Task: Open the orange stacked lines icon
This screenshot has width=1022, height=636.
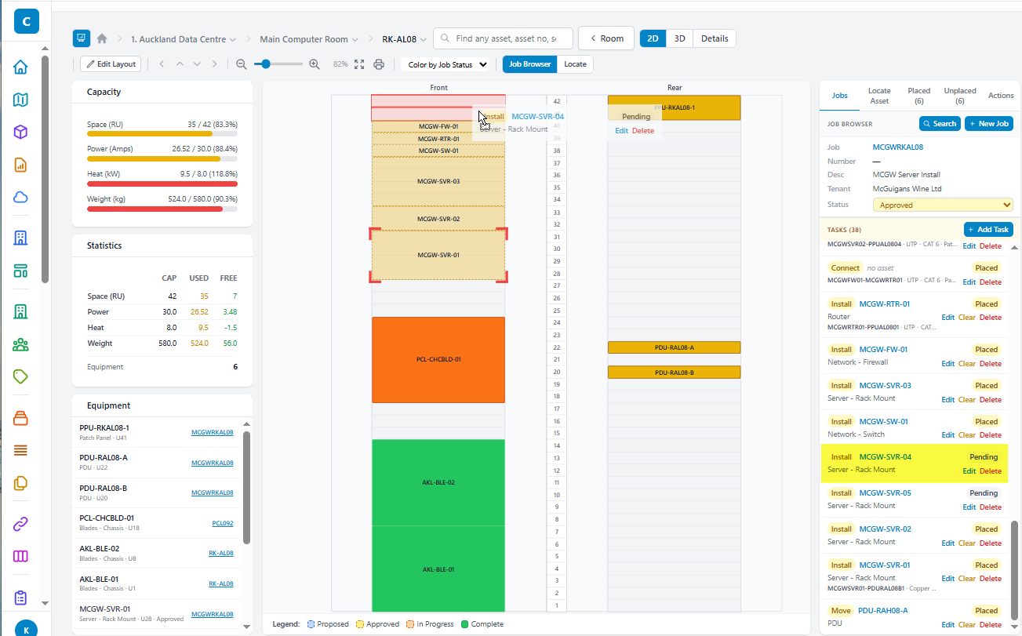Action: [21, 450]
